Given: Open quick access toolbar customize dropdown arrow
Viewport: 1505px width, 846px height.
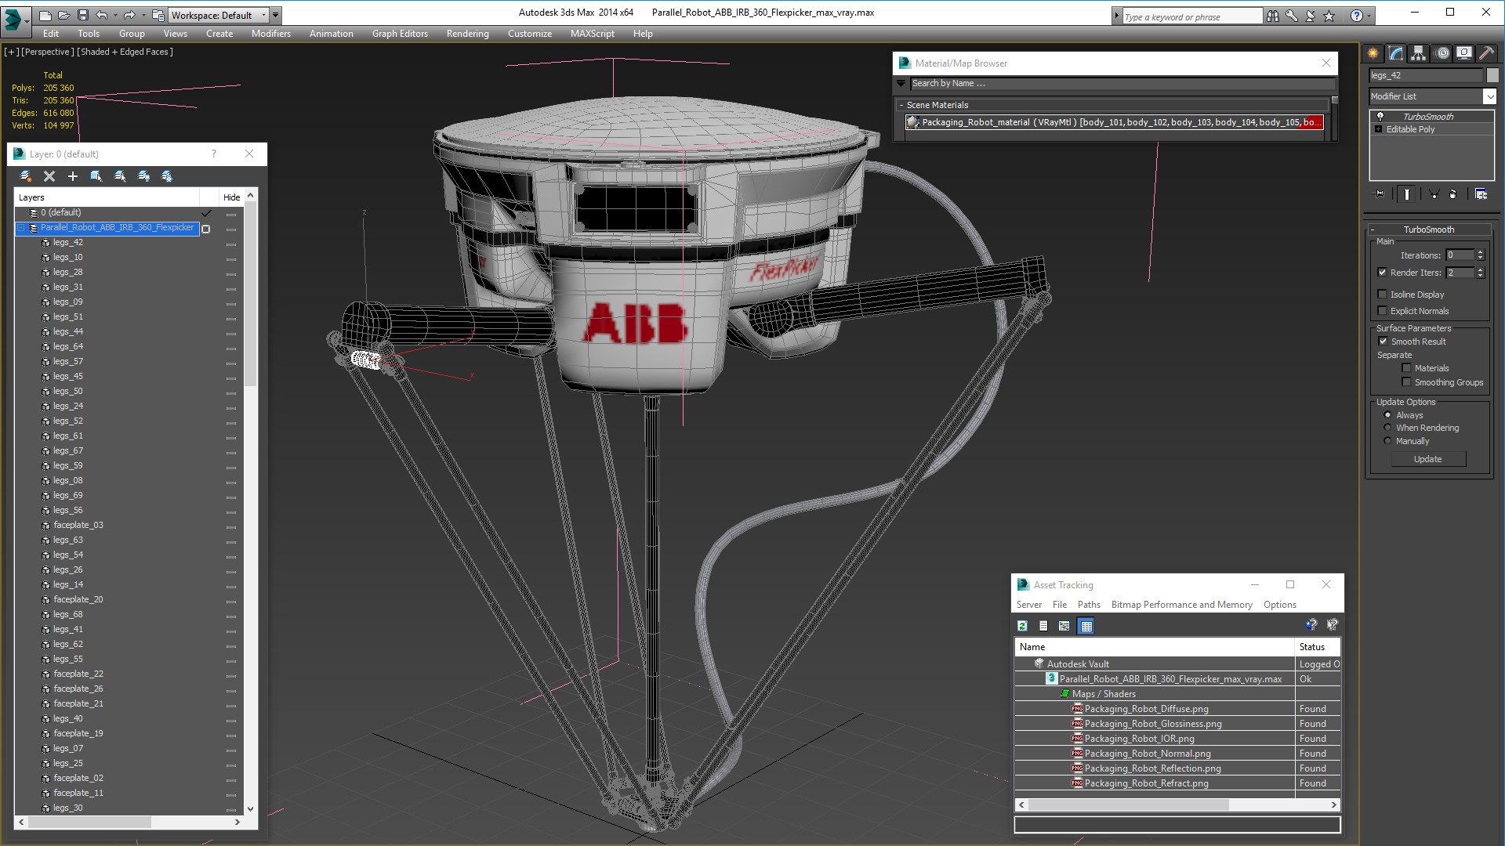Looking at the screenshot, I should click(x=276, y=15).
